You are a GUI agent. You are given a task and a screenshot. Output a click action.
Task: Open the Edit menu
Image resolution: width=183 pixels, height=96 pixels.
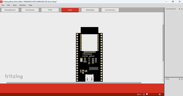(8, 5)
